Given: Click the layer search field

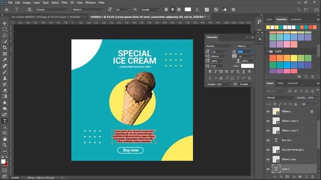Looking at the screenshot, I should pyautogui.click(x=276, y=91).
